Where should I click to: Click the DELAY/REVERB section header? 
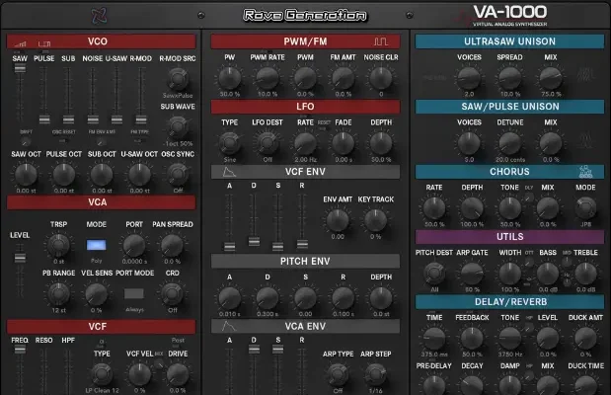coord(508,300)
